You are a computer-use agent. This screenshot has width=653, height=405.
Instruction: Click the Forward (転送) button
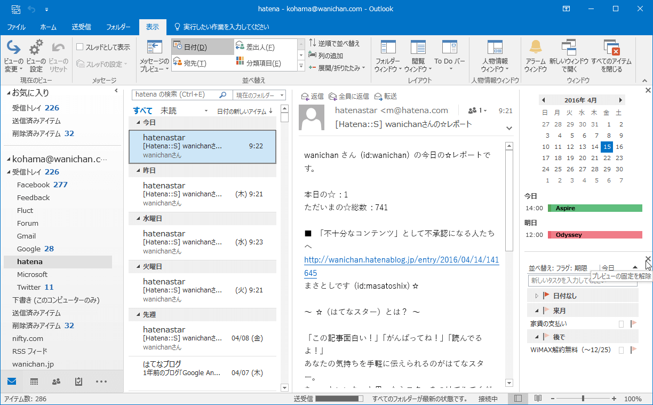point(386,96)
